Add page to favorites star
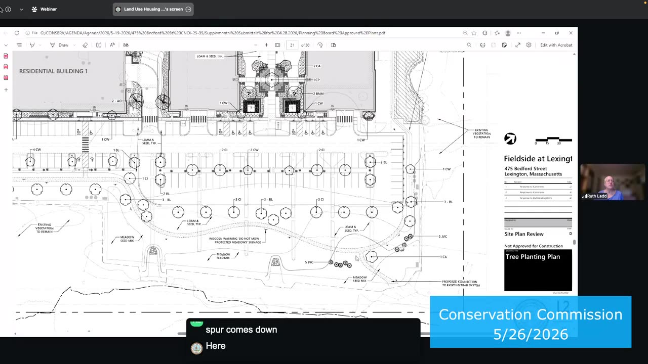648x364 pixels. pyautogui.click(x=474, y=33)
